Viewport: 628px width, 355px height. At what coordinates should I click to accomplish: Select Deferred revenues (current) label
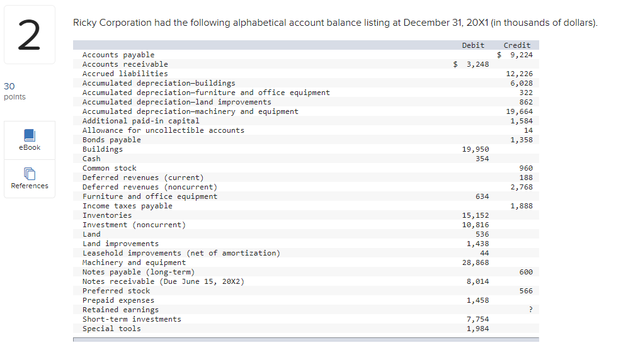click(143, 177)
